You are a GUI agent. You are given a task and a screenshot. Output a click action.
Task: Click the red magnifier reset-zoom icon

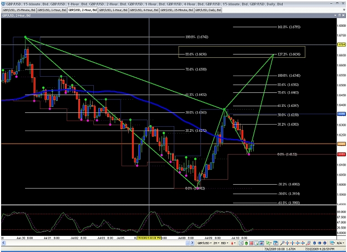(x=308, y=243)
